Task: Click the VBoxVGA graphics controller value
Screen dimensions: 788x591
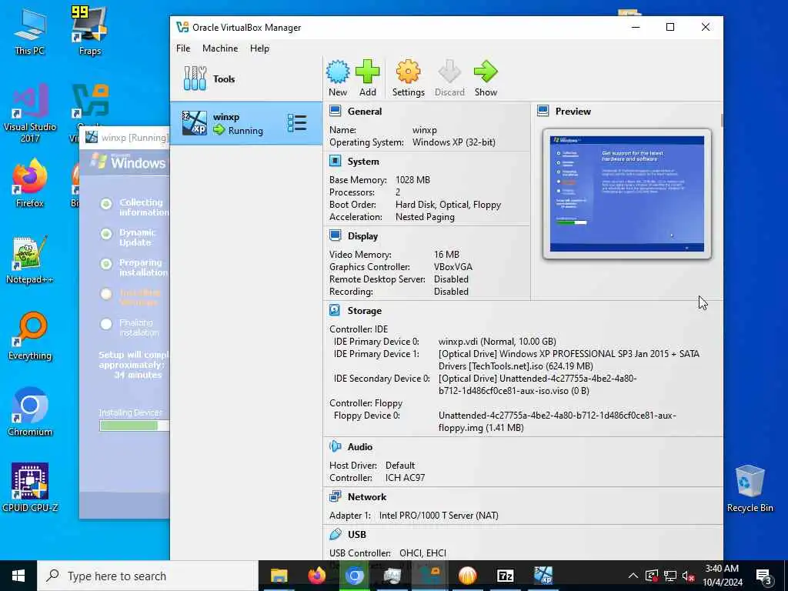Action: coord(453,267)
